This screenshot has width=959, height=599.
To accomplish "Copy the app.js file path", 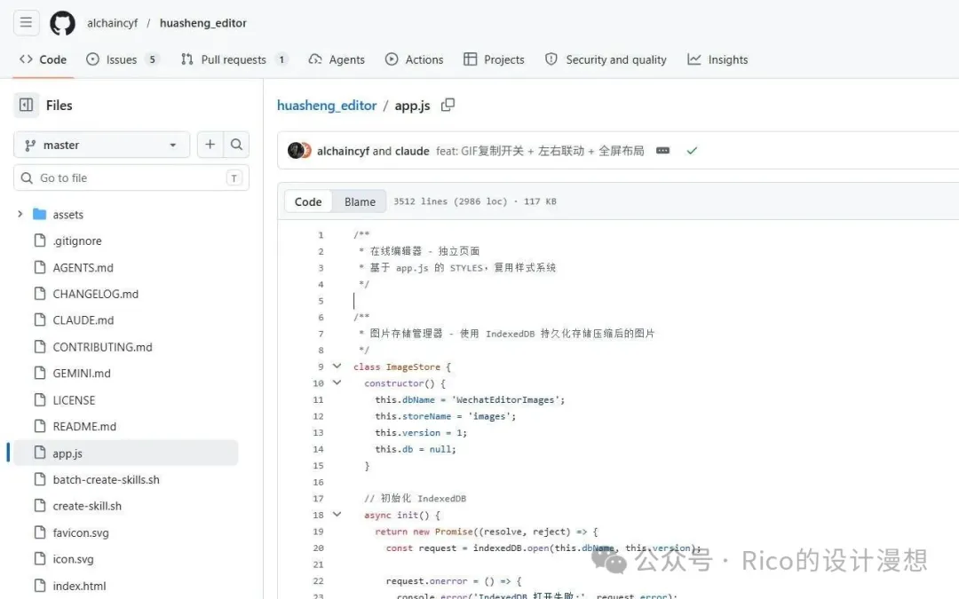I will click(x=448, y=105).
